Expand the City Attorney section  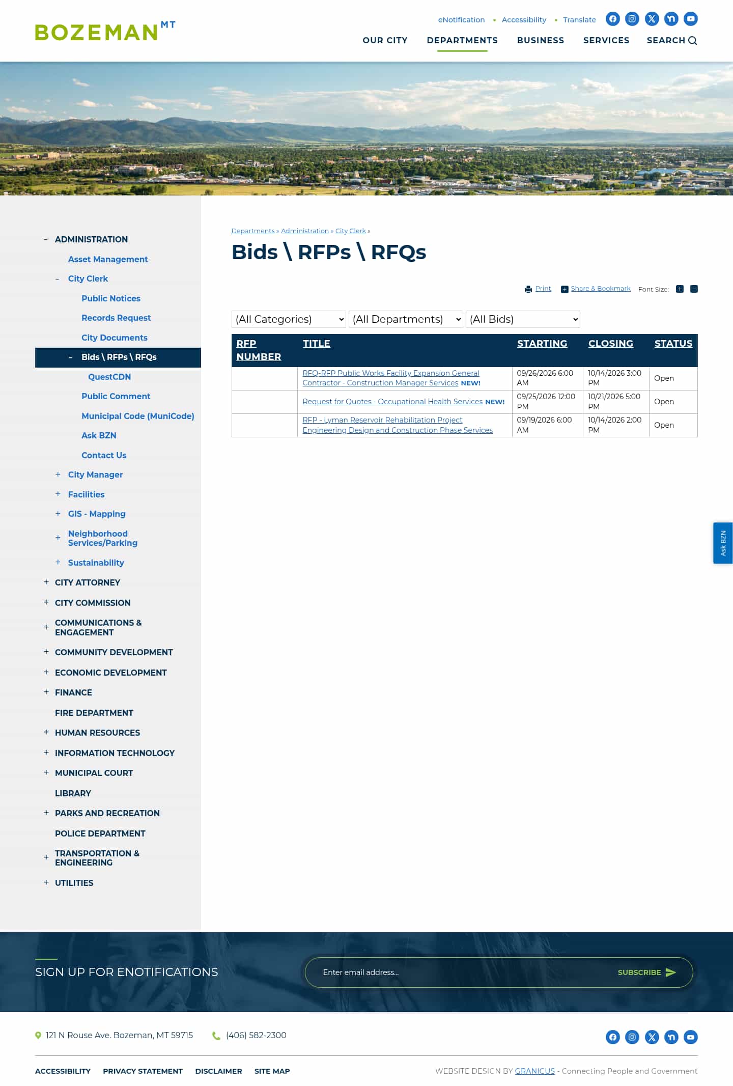pos(46,582)
